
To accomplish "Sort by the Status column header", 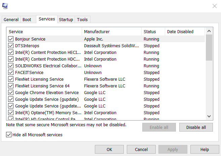I will click(x=153, y=31).
